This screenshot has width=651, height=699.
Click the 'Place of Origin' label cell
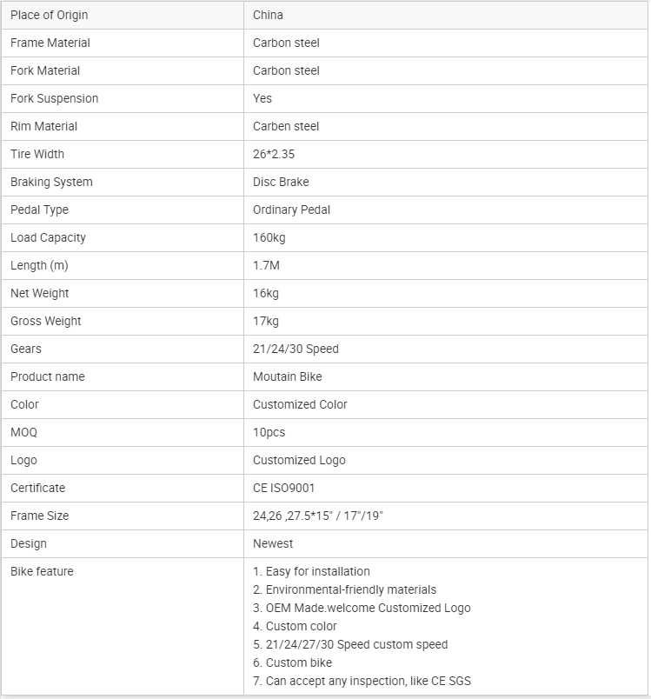49,15
